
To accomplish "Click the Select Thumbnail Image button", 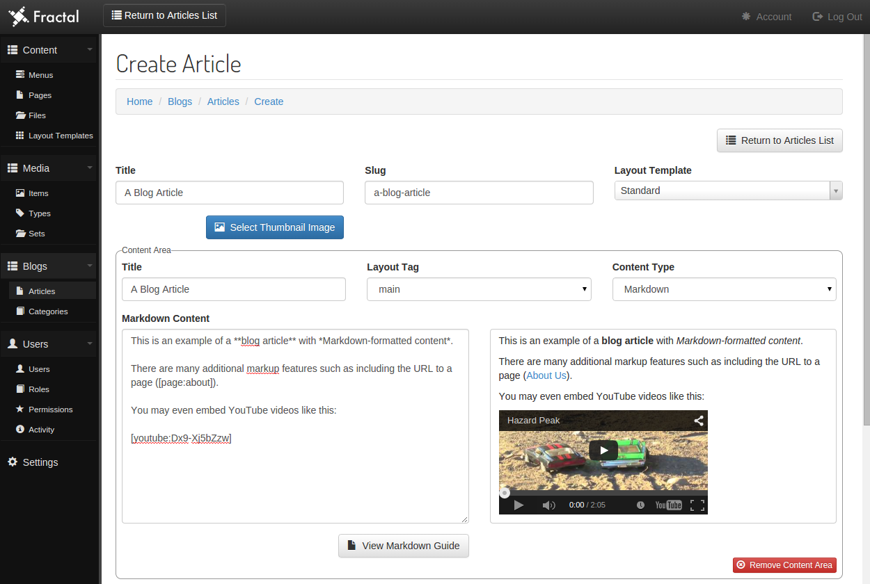I will (x=274, y=227).
